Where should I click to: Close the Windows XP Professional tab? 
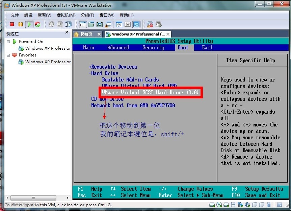168,34
